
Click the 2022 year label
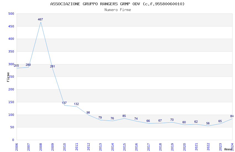pyautogui.click(x=208, y=147)
